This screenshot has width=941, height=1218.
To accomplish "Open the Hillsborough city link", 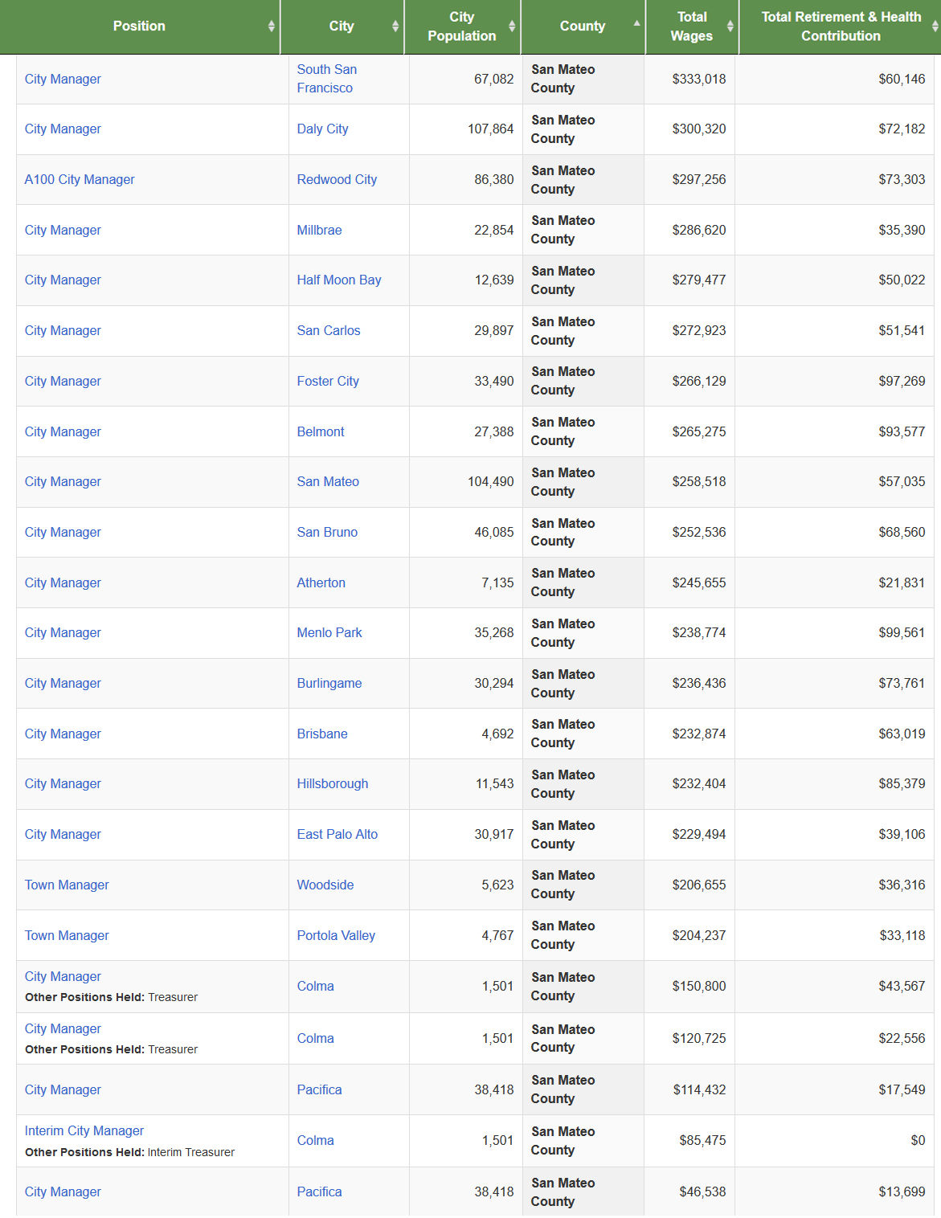I will (x=333, y=783).
